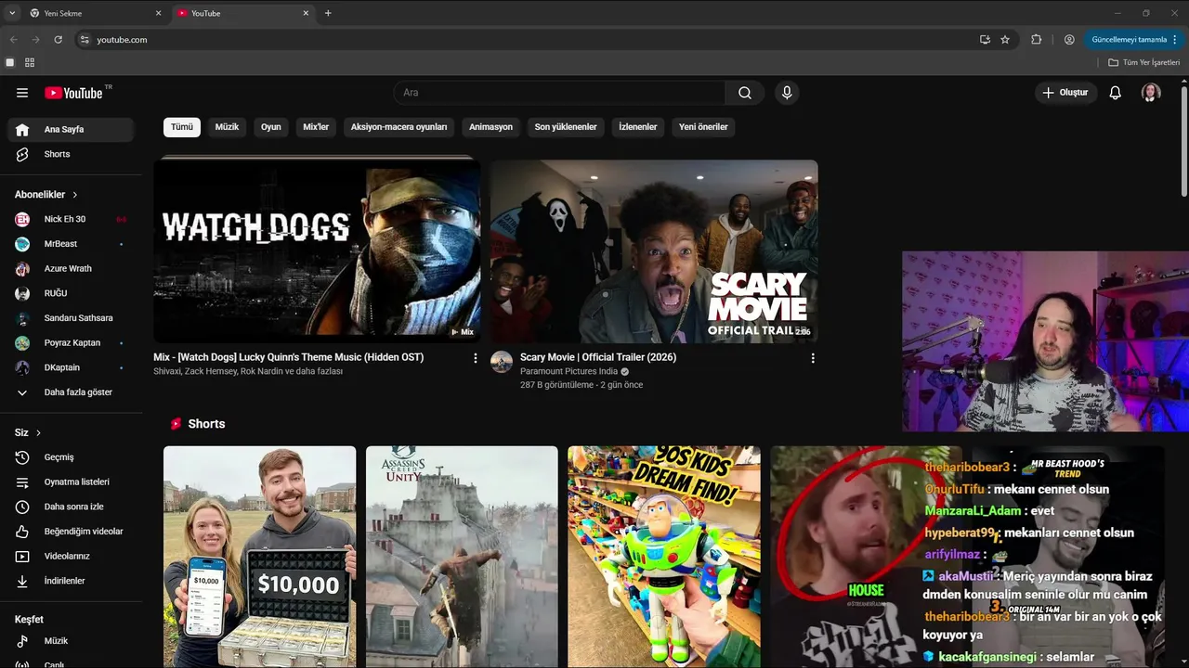Open the Chrome profile icon
Viewport: 1189px width, 668px height.
1069,40
